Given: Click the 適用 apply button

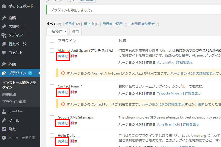Looking at the screenshot, I should click(75, 31).
